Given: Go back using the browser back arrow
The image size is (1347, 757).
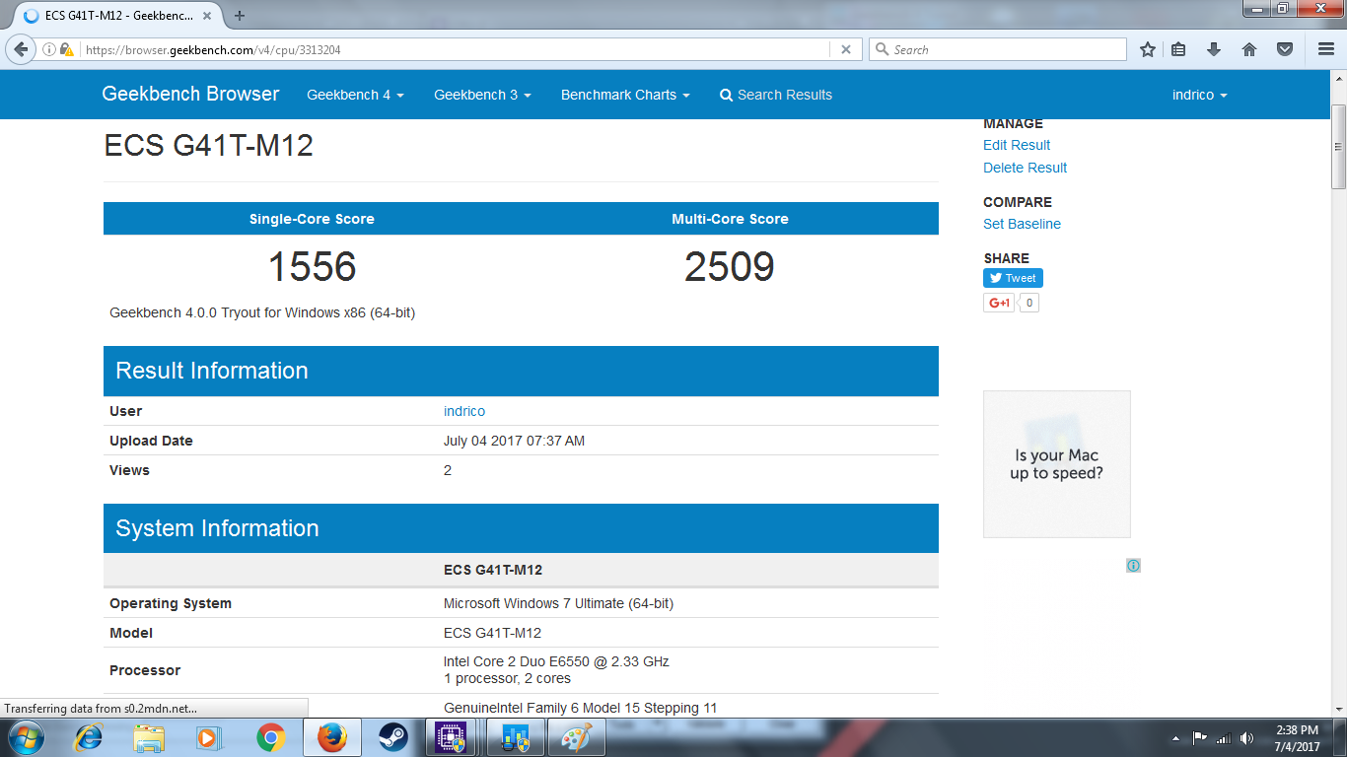Looking at the screenshot, I should click(x=21, y=49).
